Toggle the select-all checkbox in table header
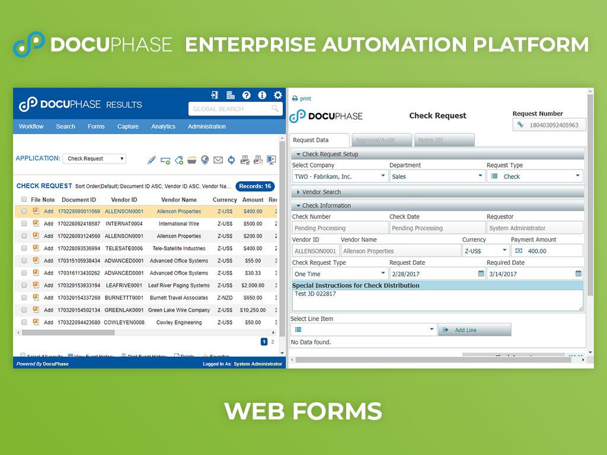Screen dimensions: 607x455 click(24, 200)
